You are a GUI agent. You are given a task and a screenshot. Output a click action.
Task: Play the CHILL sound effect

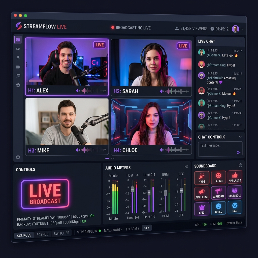point(218,208)
